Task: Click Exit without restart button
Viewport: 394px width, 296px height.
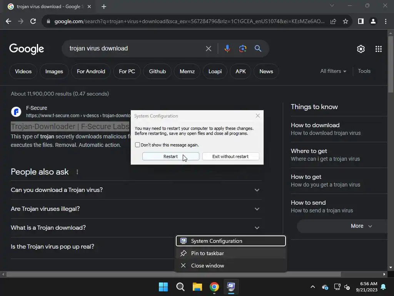Action: [x=231, y=156]
